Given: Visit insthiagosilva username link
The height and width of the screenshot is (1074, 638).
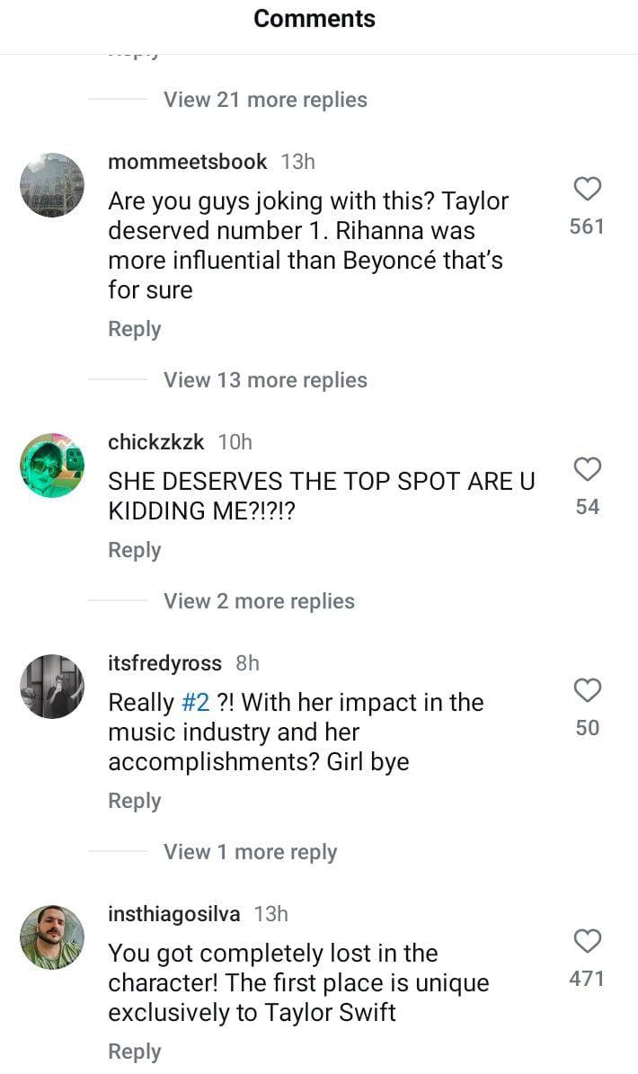Looking at the screenshot, I should [173, 914].
